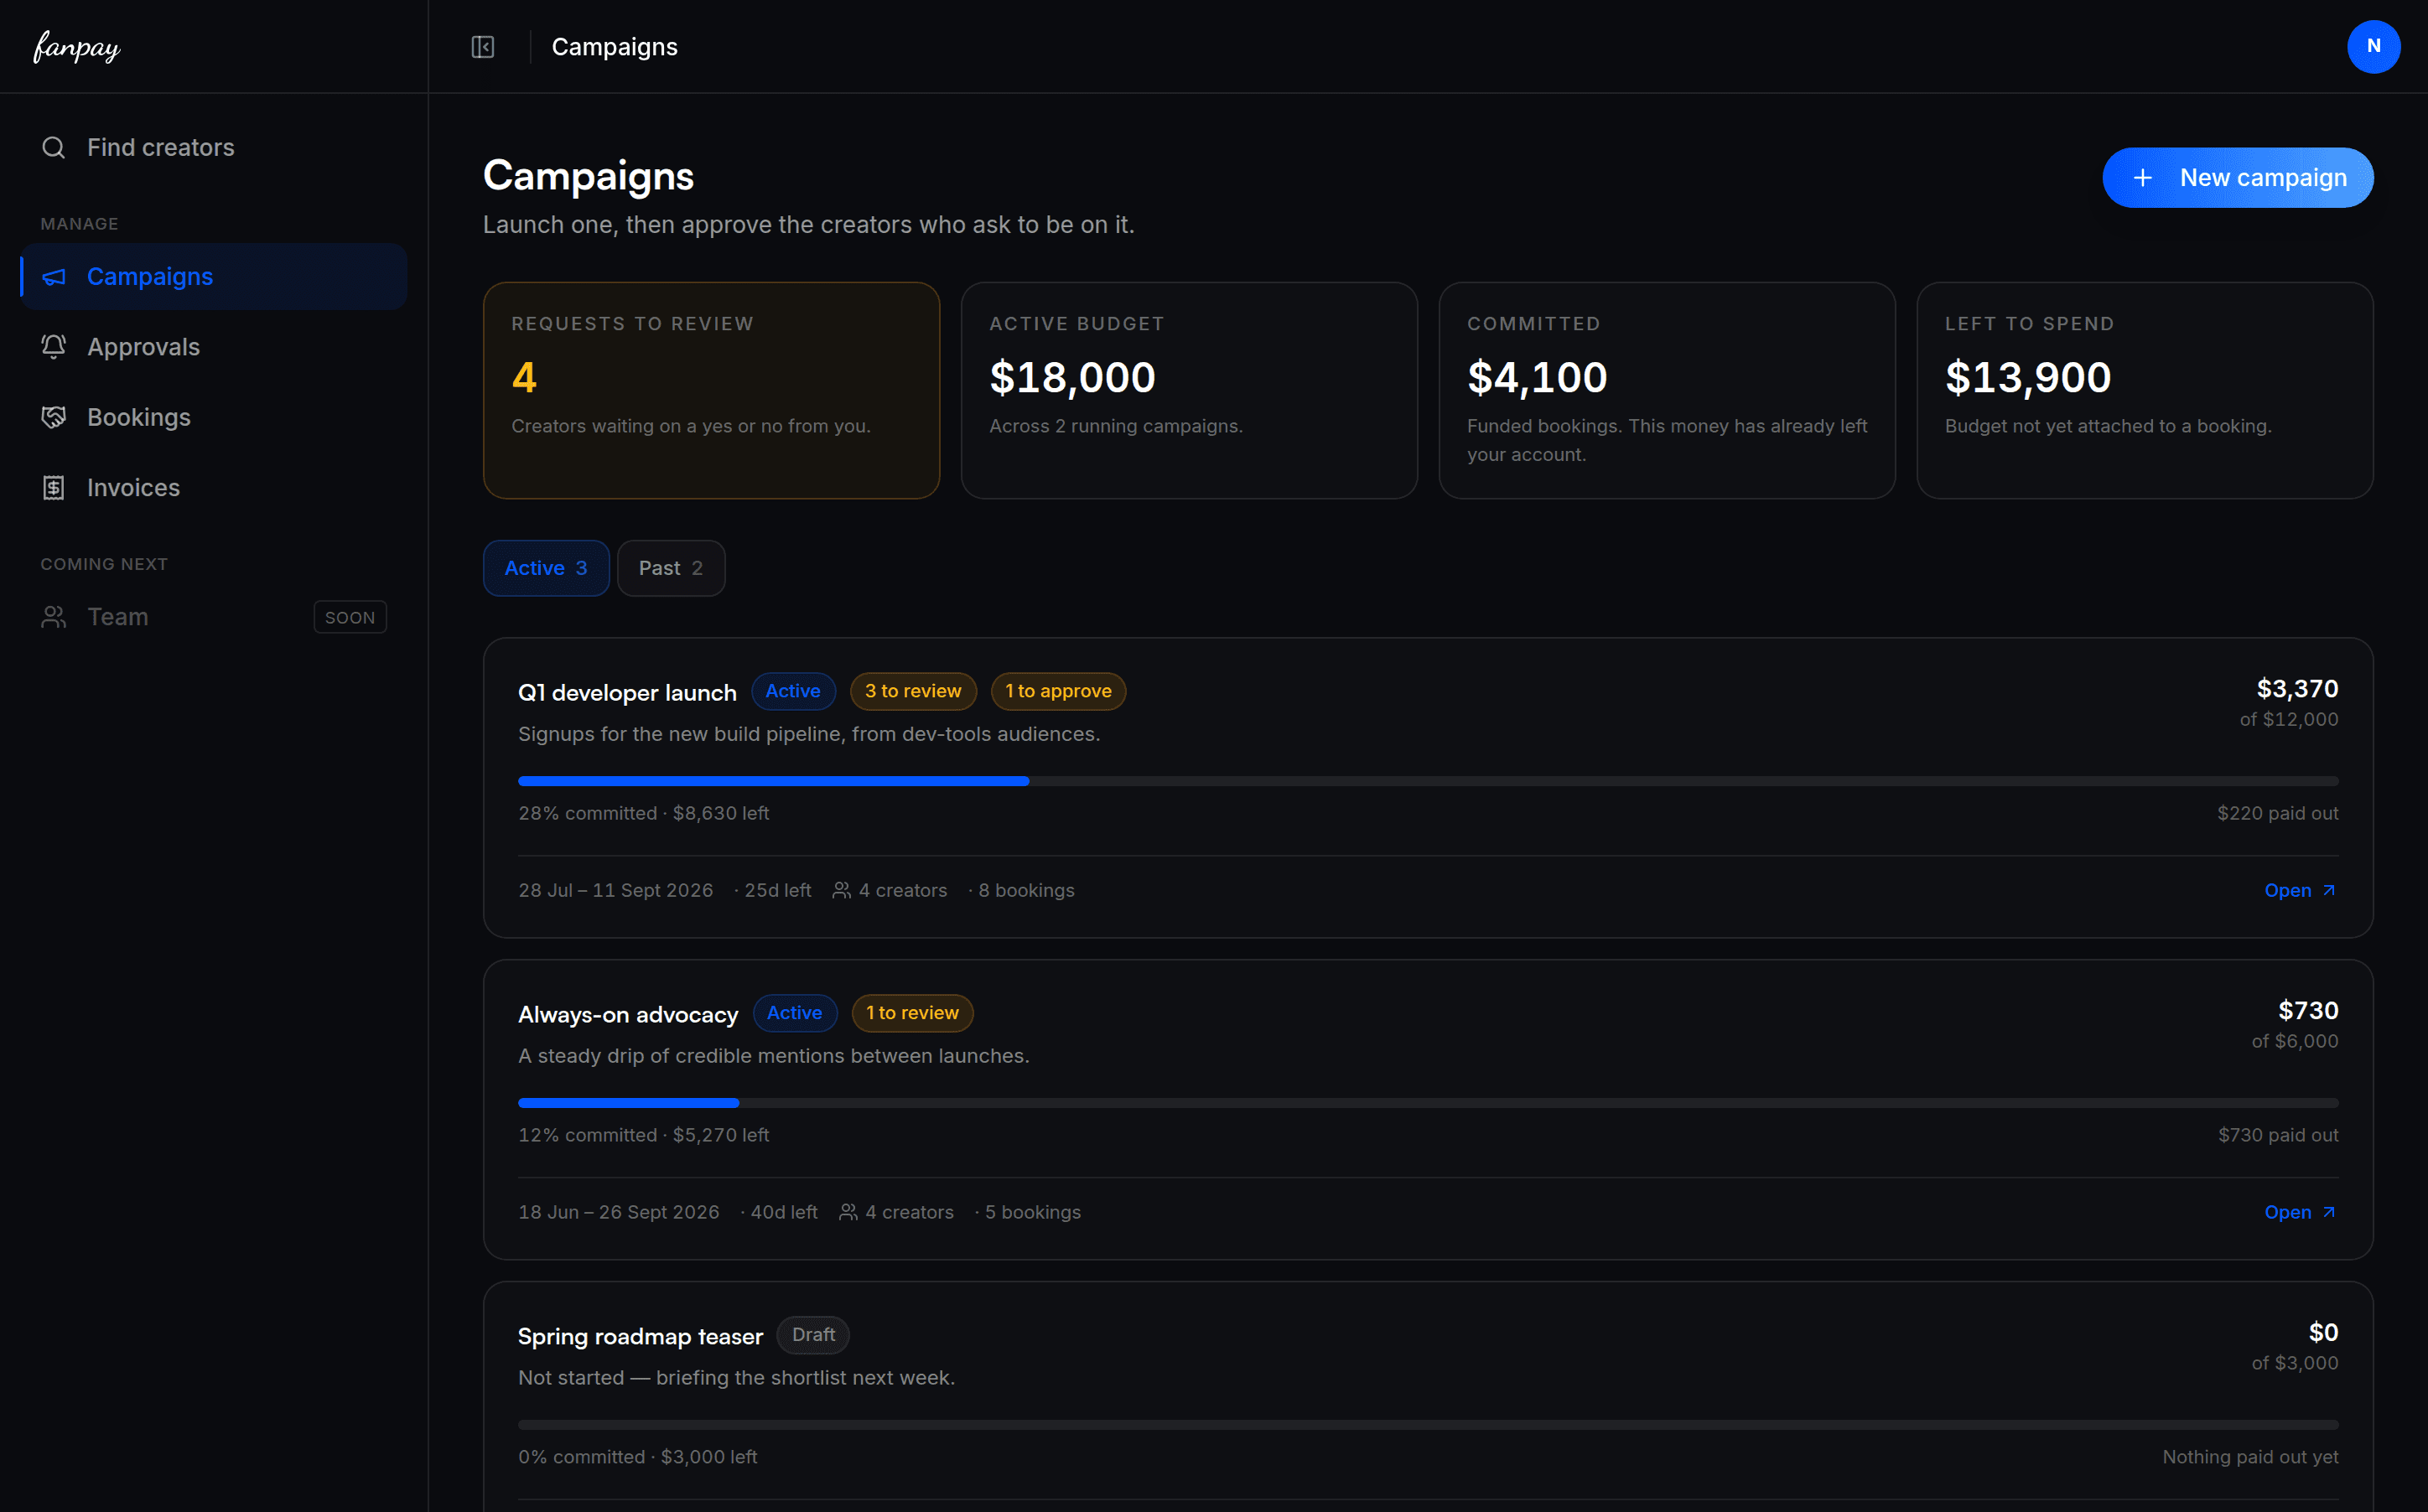Viewport: 2428px width, 1512px height.
Task: Click the 'of $12,000' budget text
Action: click(2289, 719)
